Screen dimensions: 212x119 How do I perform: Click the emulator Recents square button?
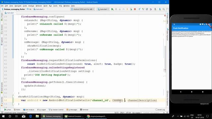click(203, 92)
